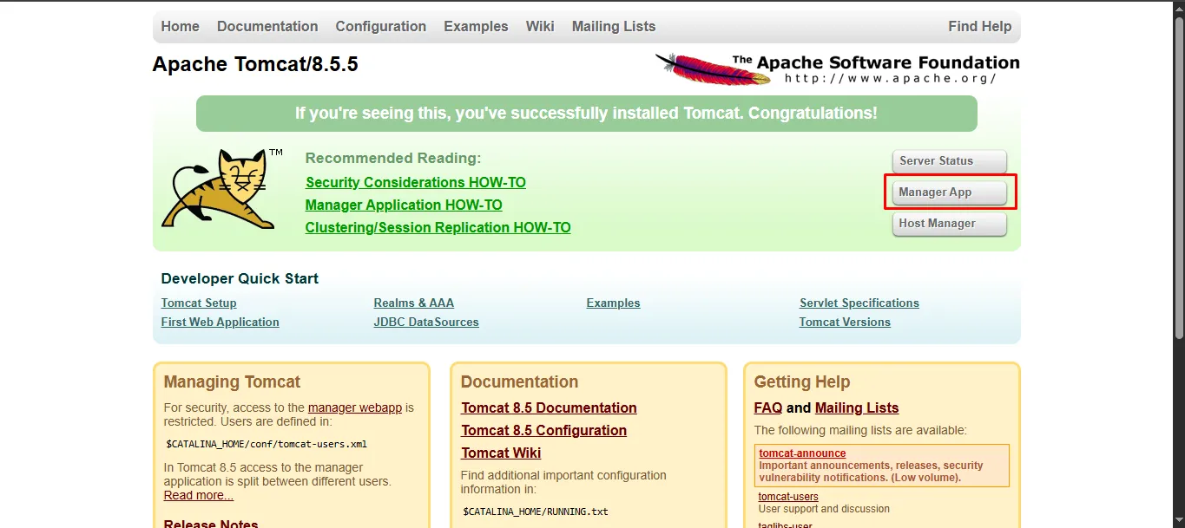The height and width of the screenshot is (528, 1185).
Task: Go to Configuration in the navigation bar
Action: [x=380, y=26]
